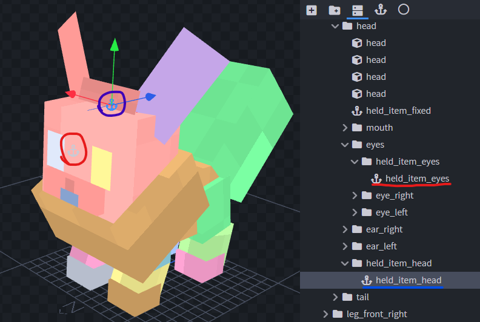Collapse the head group chevron
This screenshot has height=322, width=480.
(335, 26)
